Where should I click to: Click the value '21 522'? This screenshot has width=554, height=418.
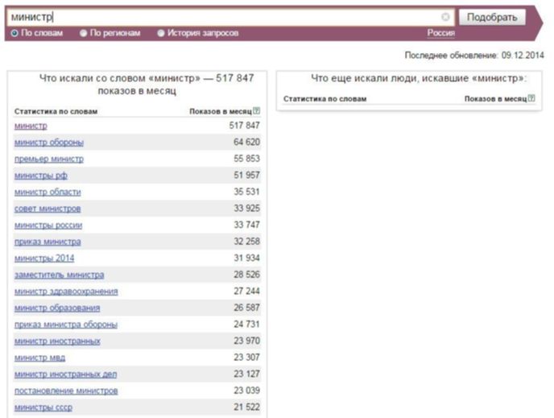246,408
